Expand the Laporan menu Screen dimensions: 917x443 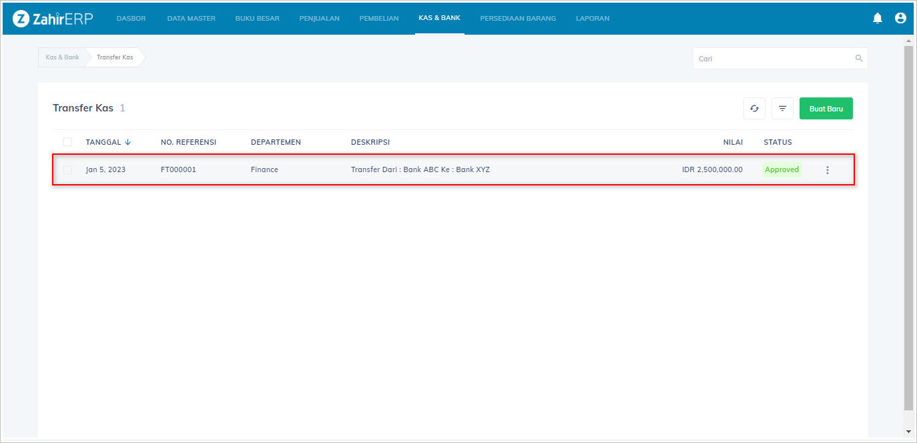pos(592,19)
